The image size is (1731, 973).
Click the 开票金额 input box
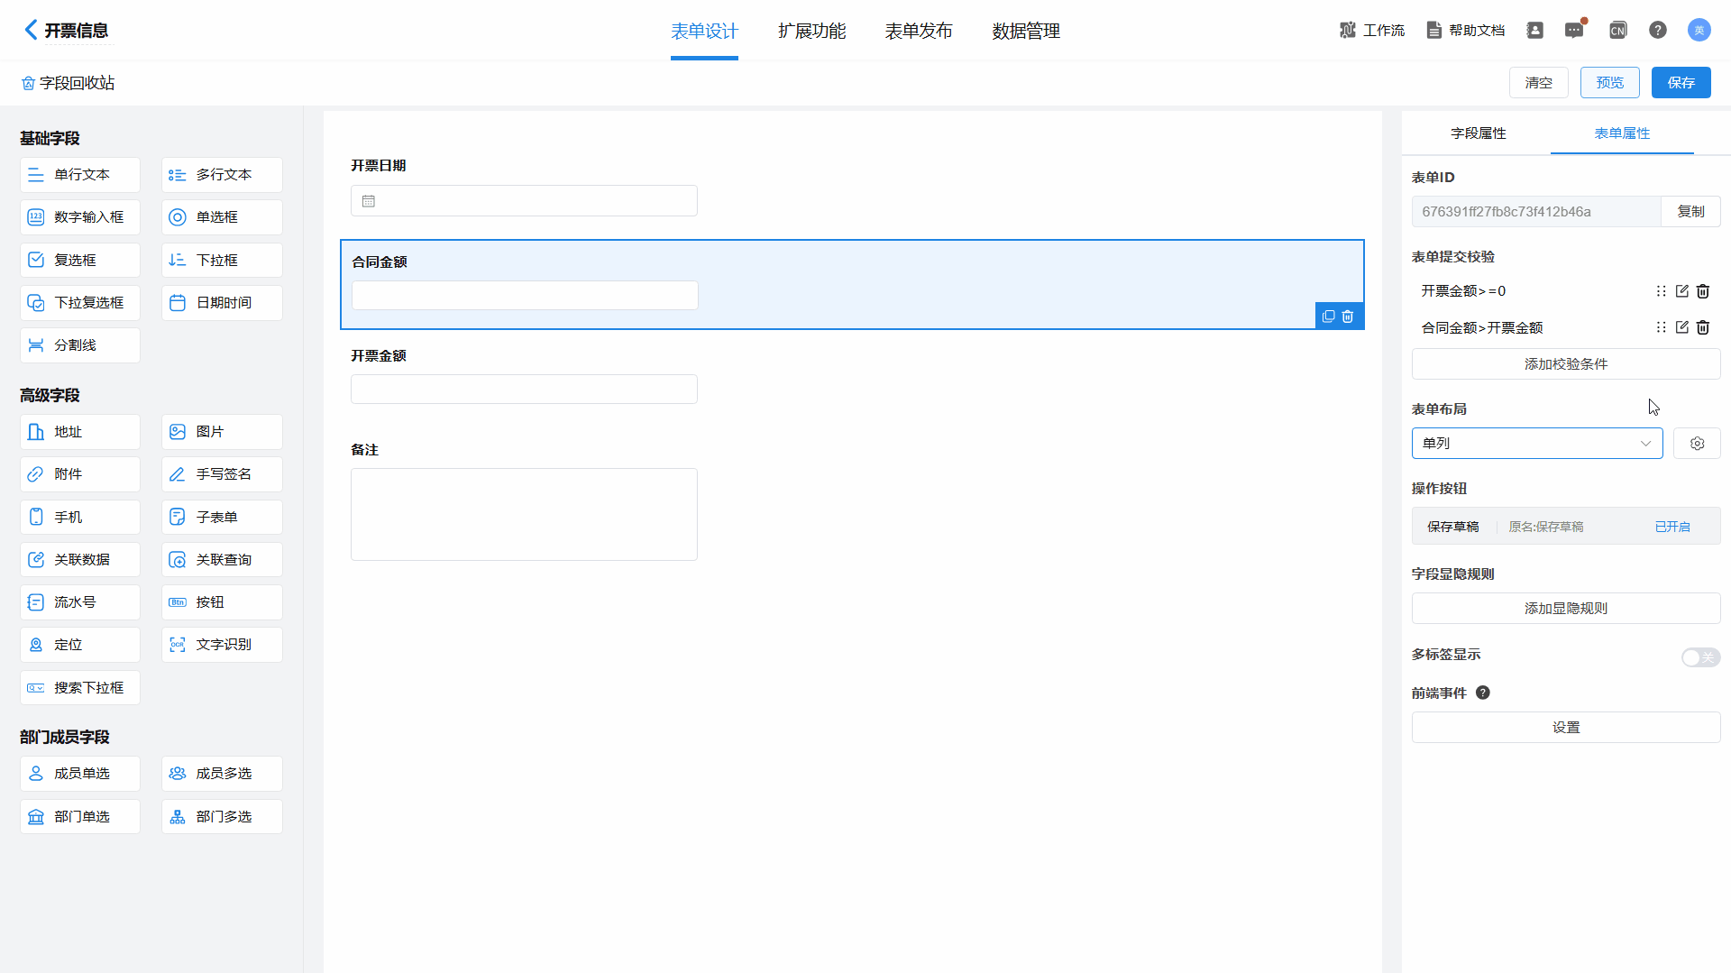(524, 390)
